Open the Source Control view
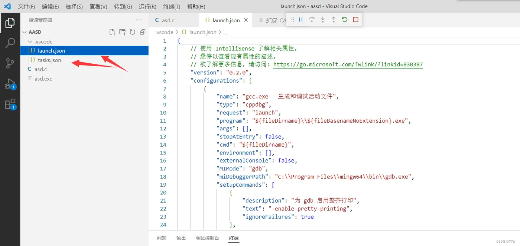The image size is (520, 246). [x=10, y=63]
